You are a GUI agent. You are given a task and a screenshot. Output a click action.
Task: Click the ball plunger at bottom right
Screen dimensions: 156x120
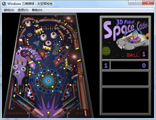pyautogui.click(x=86, y=113)
